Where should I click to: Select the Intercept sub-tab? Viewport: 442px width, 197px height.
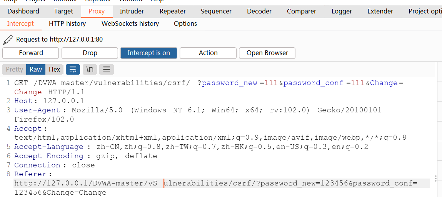(x=20, y=24)
